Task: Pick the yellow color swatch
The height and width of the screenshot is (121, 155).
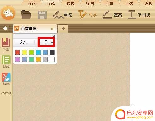Action: [25, 52]
